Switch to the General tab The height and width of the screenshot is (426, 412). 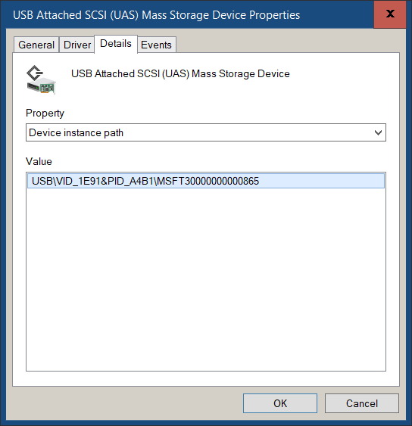(36, 45)
